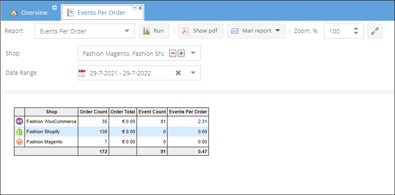395x195 pixels.
Task: Open the Overview tab dropdown arrow
Action: [x=55, y=8]
